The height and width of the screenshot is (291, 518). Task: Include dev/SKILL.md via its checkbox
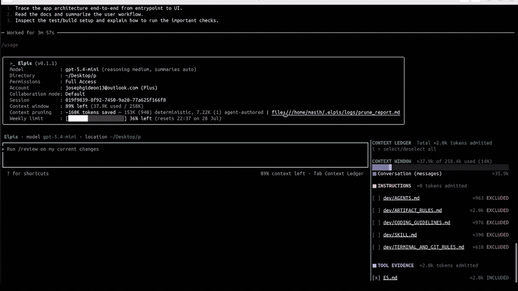click(x=376, y=235)
